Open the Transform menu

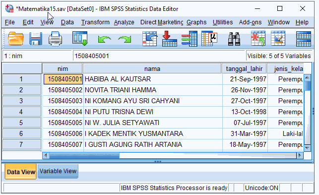point(95,22)
